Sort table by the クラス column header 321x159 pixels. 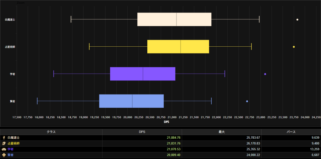click(x=51, y=132)
